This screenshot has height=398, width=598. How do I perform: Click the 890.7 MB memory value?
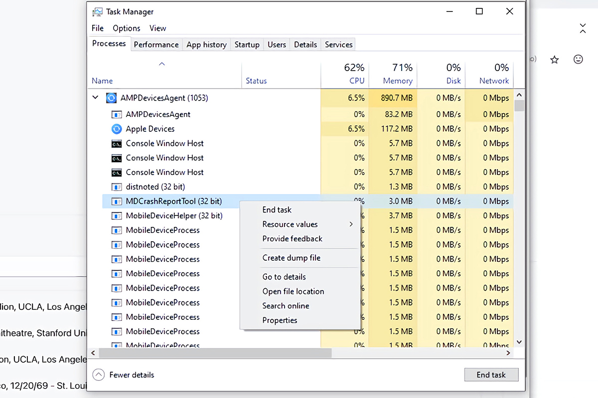[x=397, y=98]
